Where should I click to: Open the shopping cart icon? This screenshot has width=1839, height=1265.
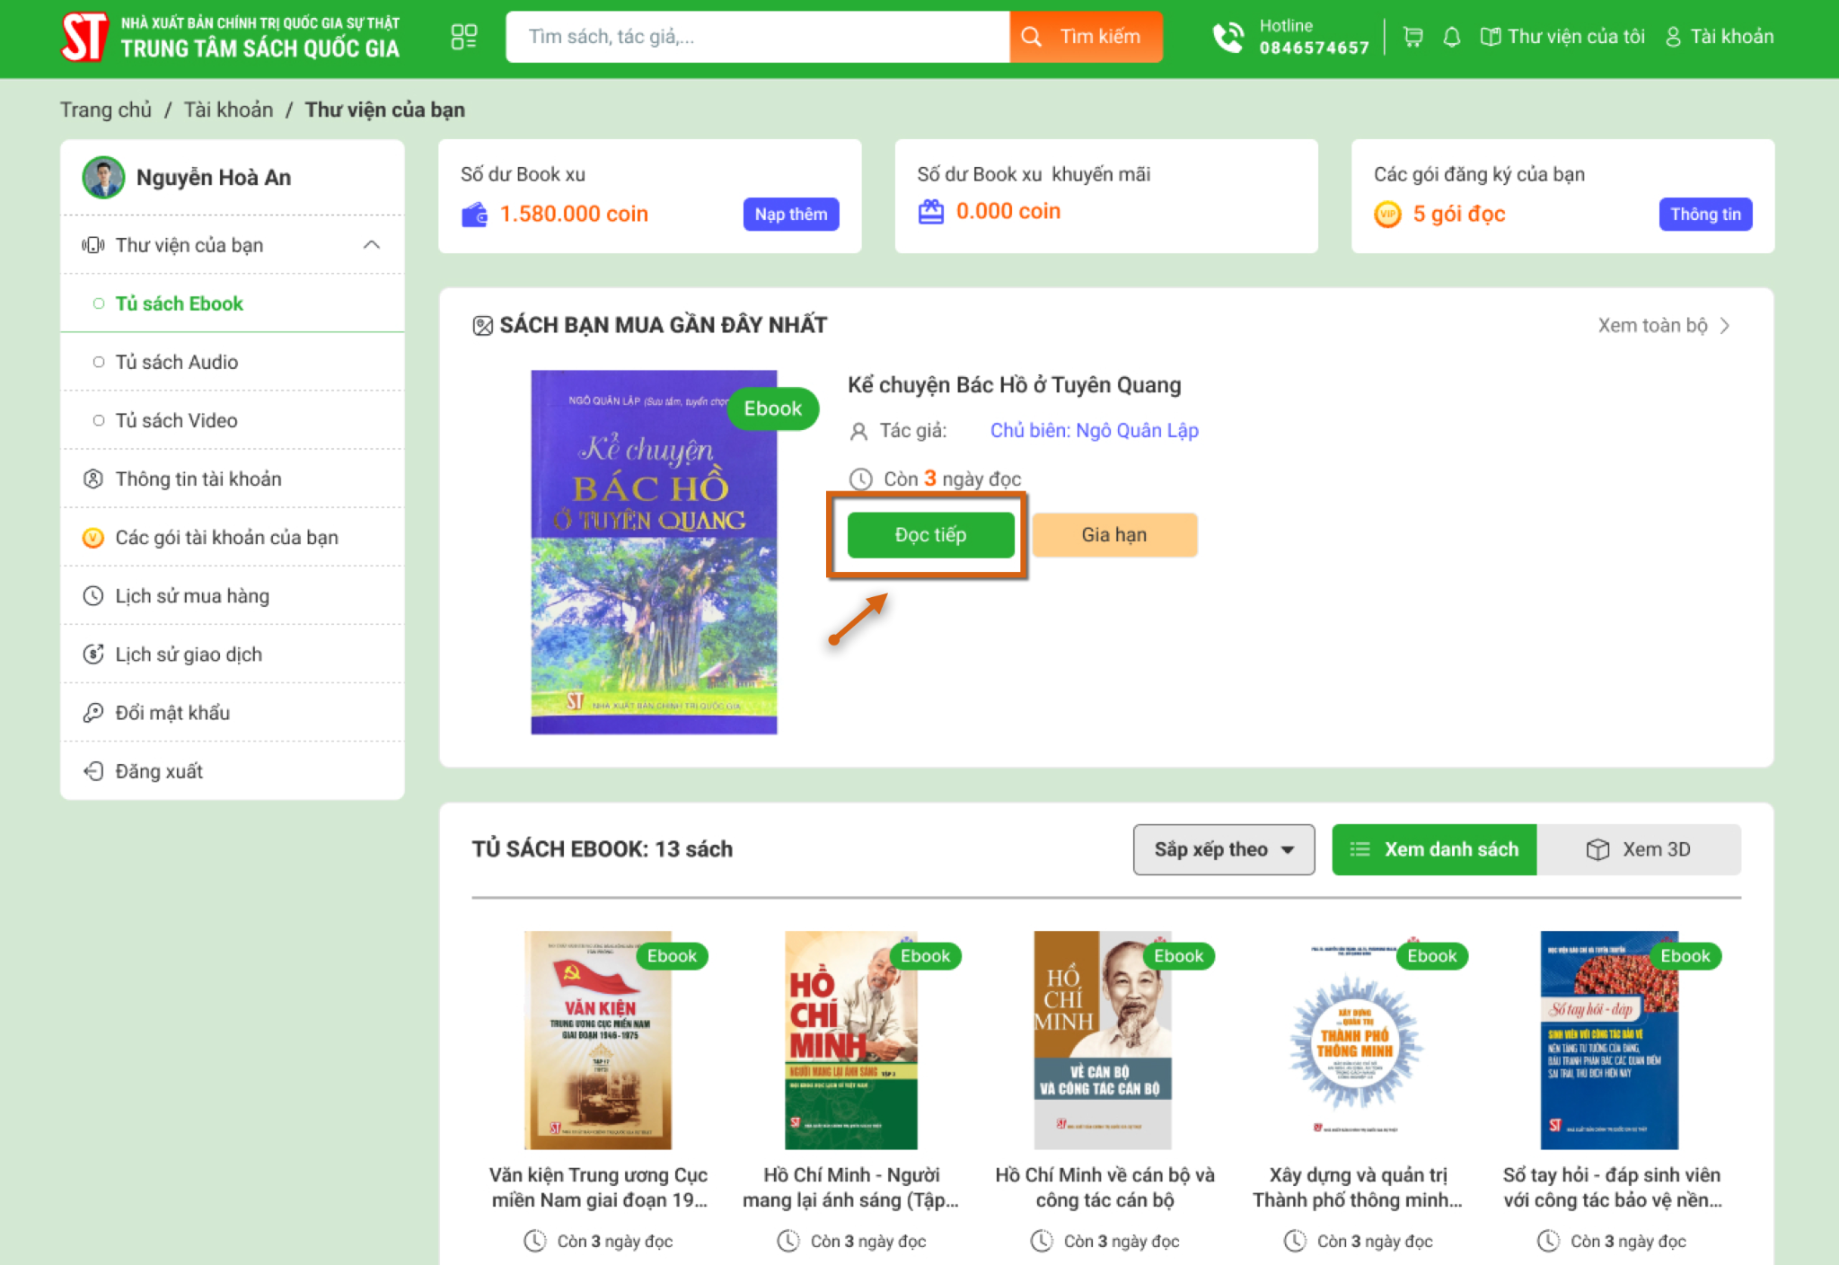coord(1412,37)
